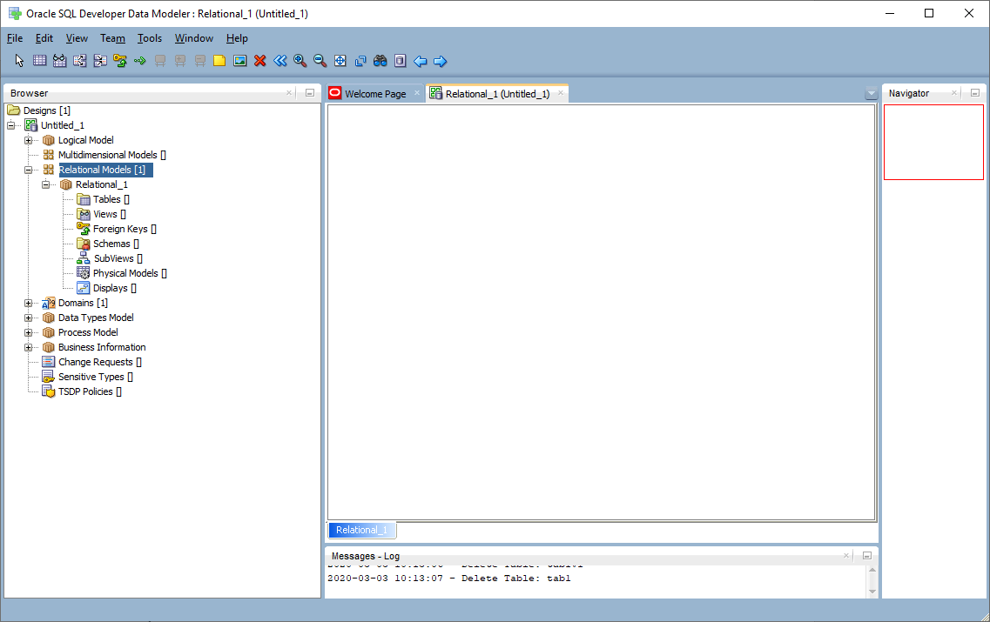
Task: Open Find with the binoculars icon
Action: (x=381, y=61)
